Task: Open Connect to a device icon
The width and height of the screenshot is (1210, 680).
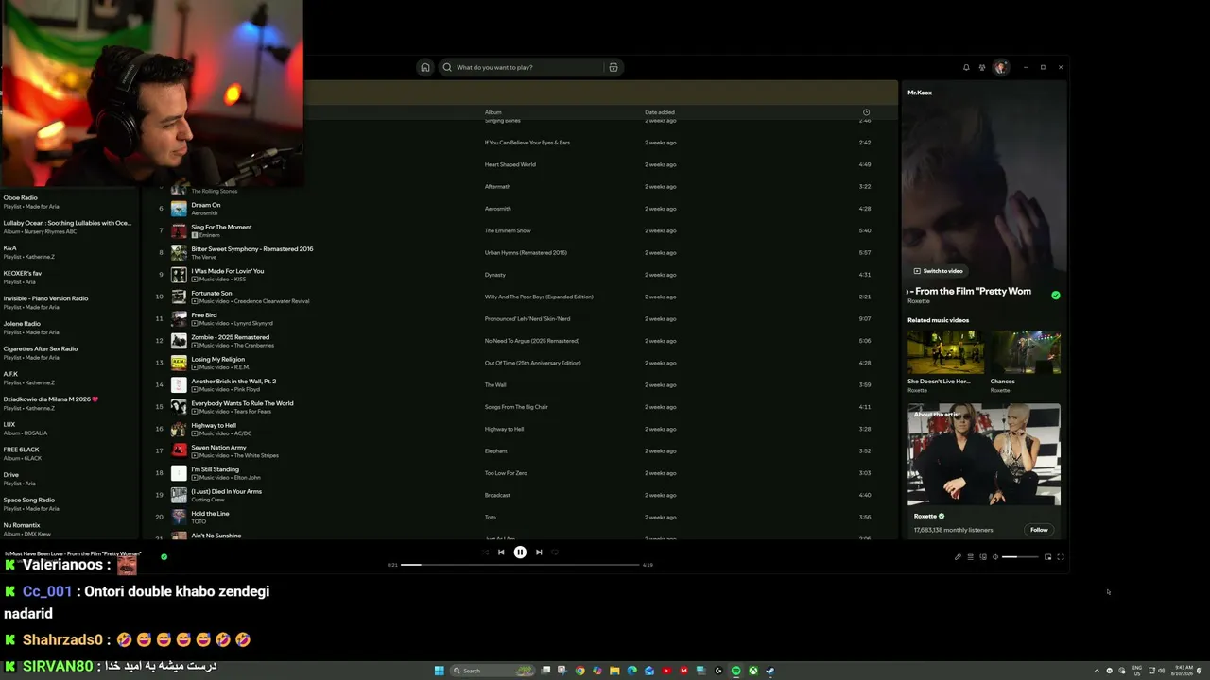Action: point(983,557)
